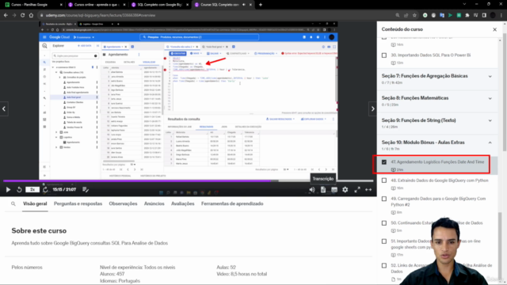This screenshot has width=507, height=285.
Task: Uncheck lecture 47 Agendamento Logístico checkbox
Action: click(384, 161)
